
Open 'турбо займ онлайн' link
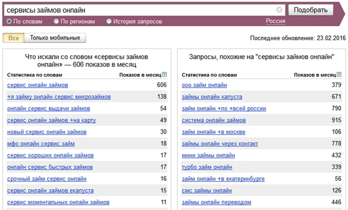(207, 167)
